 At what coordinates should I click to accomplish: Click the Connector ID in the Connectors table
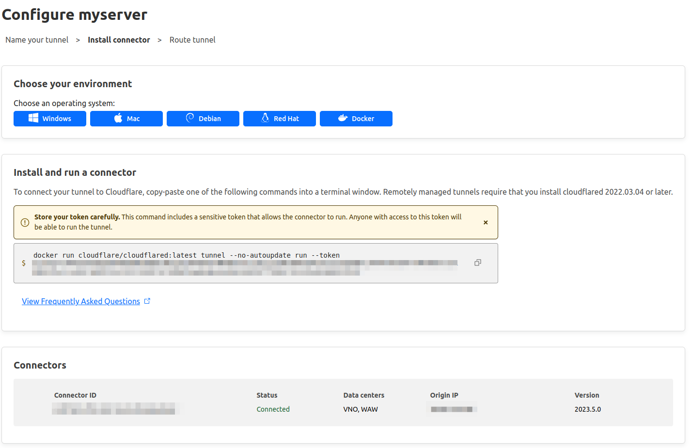pos(115,409)
